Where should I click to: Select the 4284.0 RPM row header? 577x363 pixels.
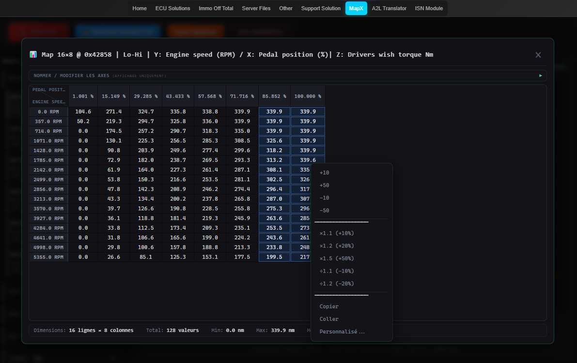click(48, 228)
